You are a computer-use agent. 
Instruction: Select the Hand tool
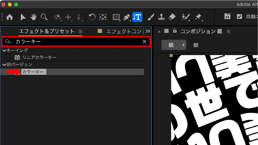[34, 17]
